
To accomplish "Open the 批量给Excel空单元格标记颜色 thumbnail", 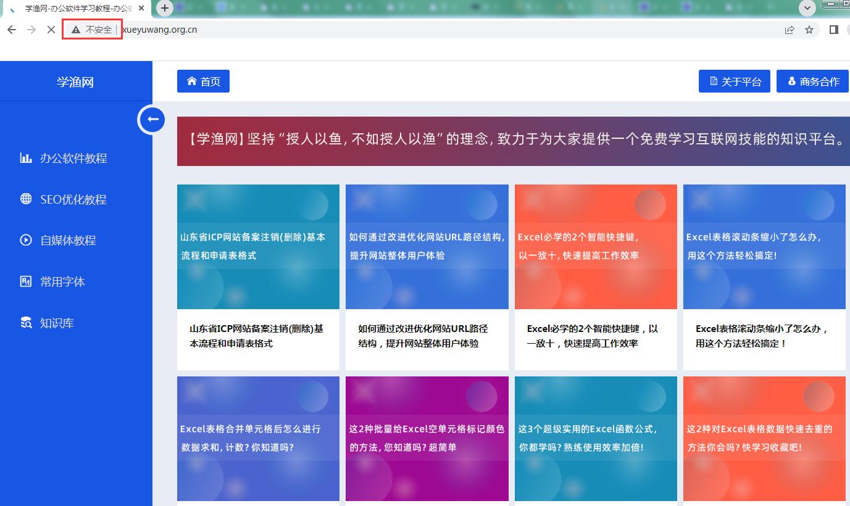I will pyautogui.click(x=427, y=439).
